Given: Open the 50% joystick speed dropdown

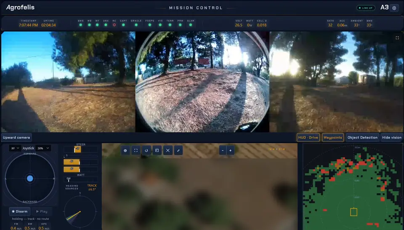Looking at the screenshot, I should point(43,148).
